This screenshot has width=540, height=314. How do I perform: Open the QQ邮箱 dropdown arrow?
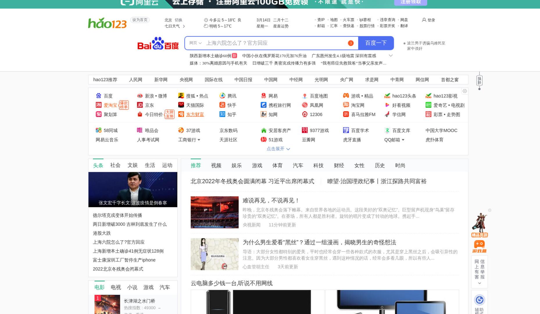tap(403, 140)
